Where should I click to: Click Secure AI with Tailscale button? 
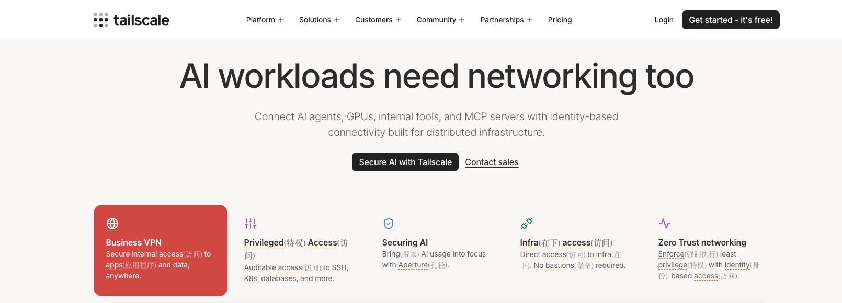tap(405, 162)
